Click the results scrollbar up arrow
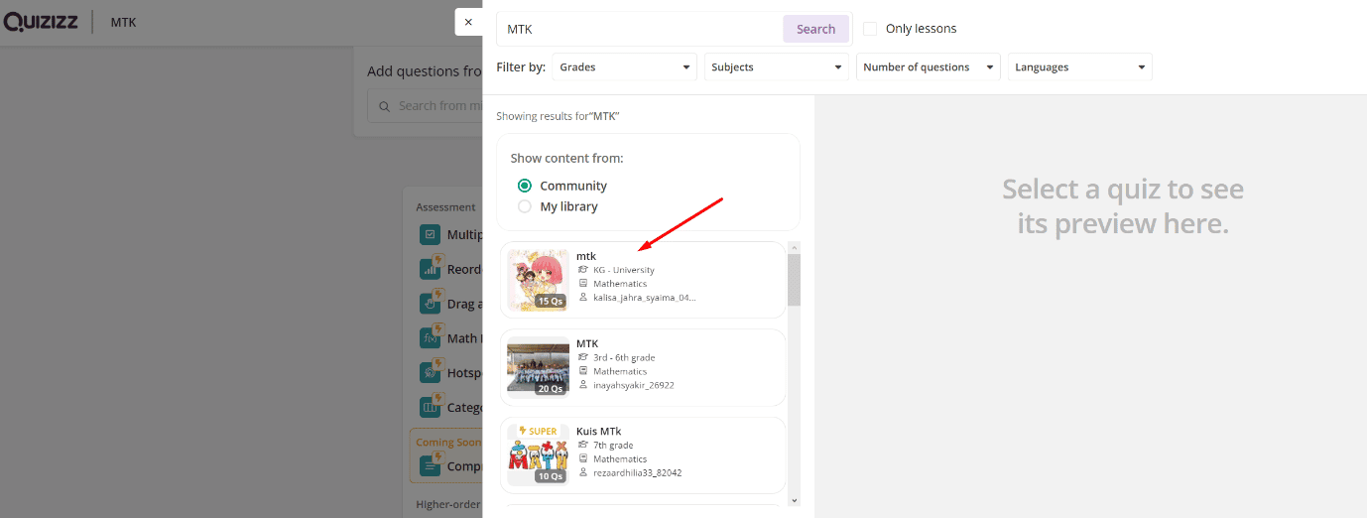Image resolution: width=1367 pixels, height=518 pixels. pyautogui.click(x=794, y=247)
